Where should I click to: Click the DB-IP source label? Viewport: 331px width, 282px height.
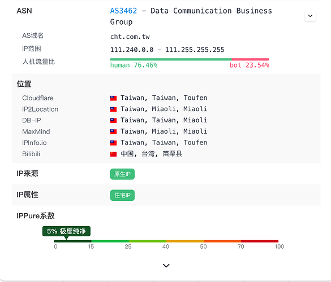(x=32, y=120)
